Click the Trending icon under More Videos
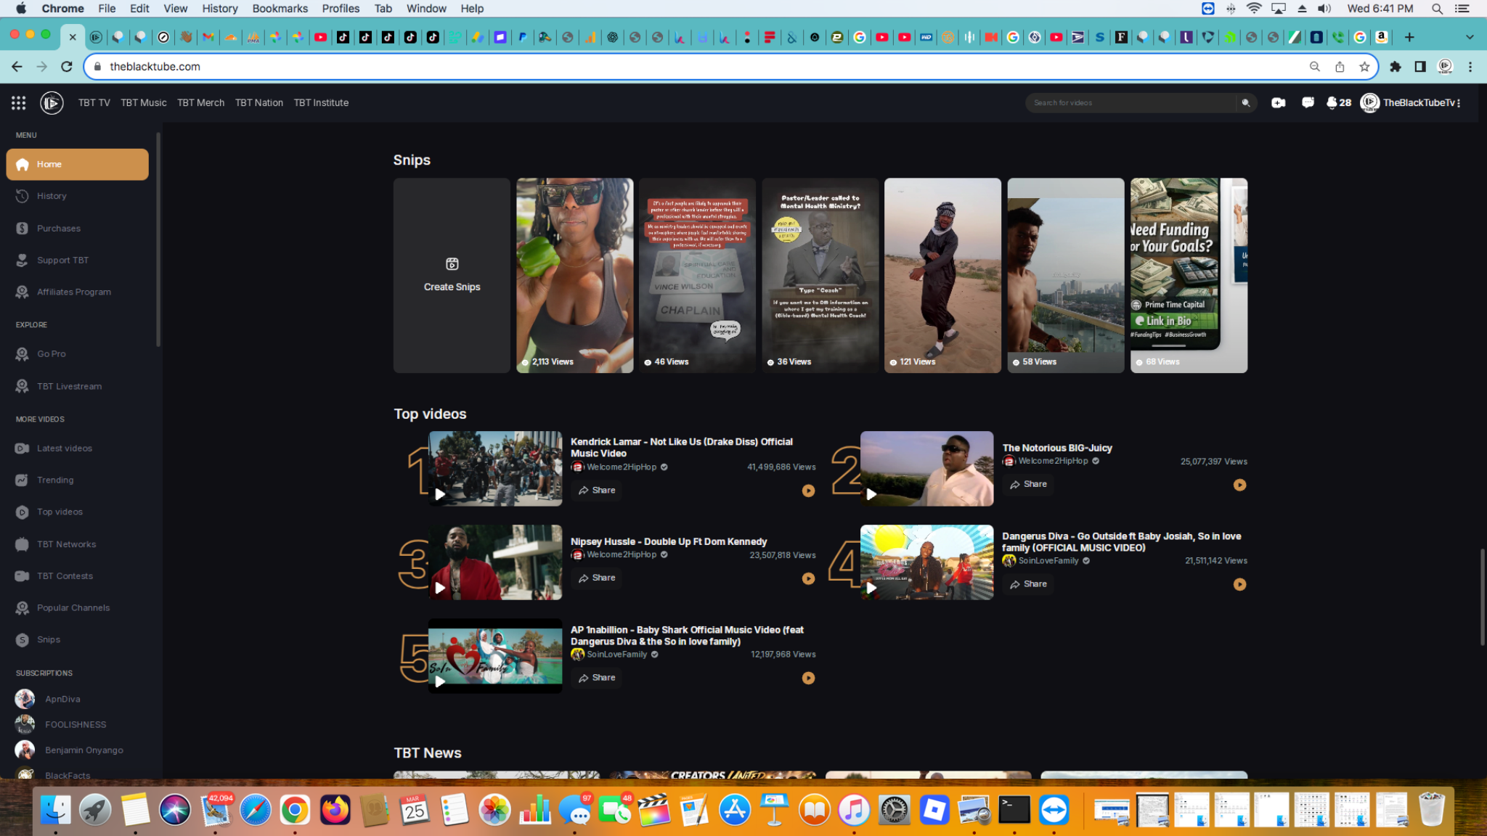The height and width of the screenshot is (836, 1487). tap(23, 480)
